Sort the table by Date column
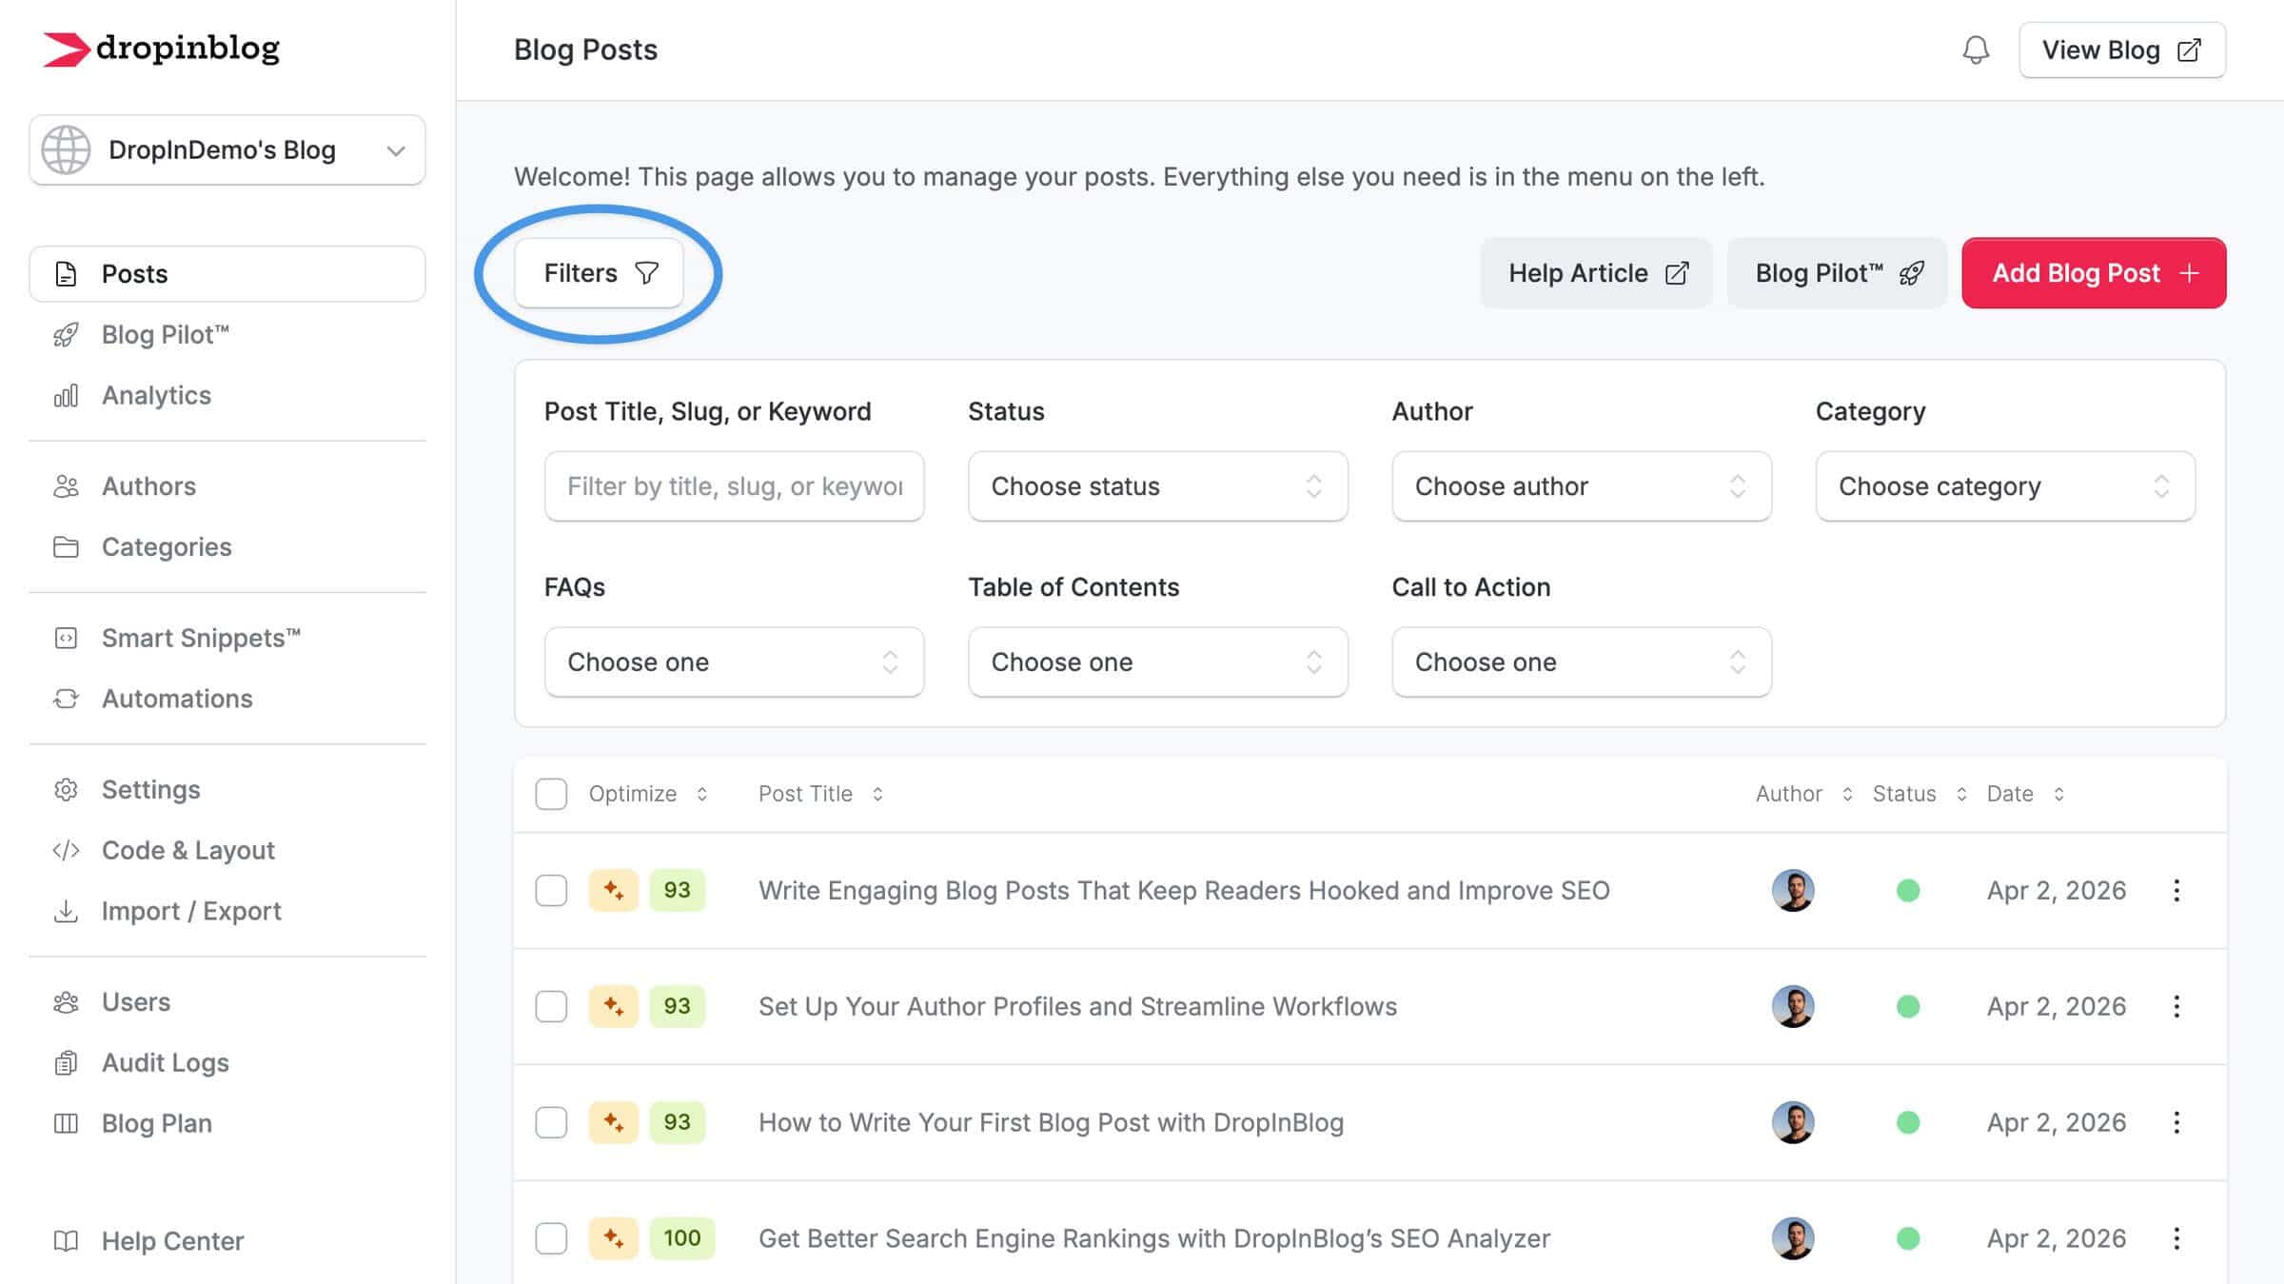 [x=2025, y=794]
